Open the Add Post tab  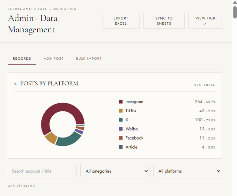(53, 59)
